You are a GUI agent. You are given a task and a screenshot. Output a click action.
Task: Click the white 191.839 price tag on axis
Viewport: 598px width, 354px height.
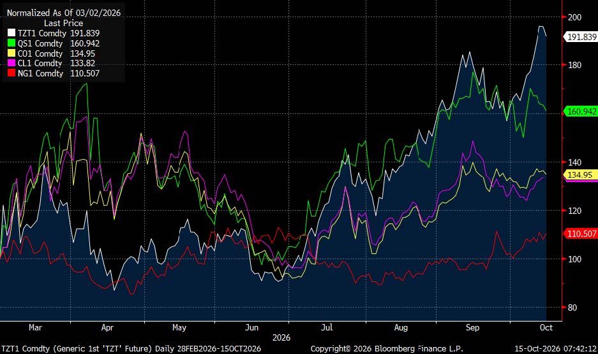581,37
